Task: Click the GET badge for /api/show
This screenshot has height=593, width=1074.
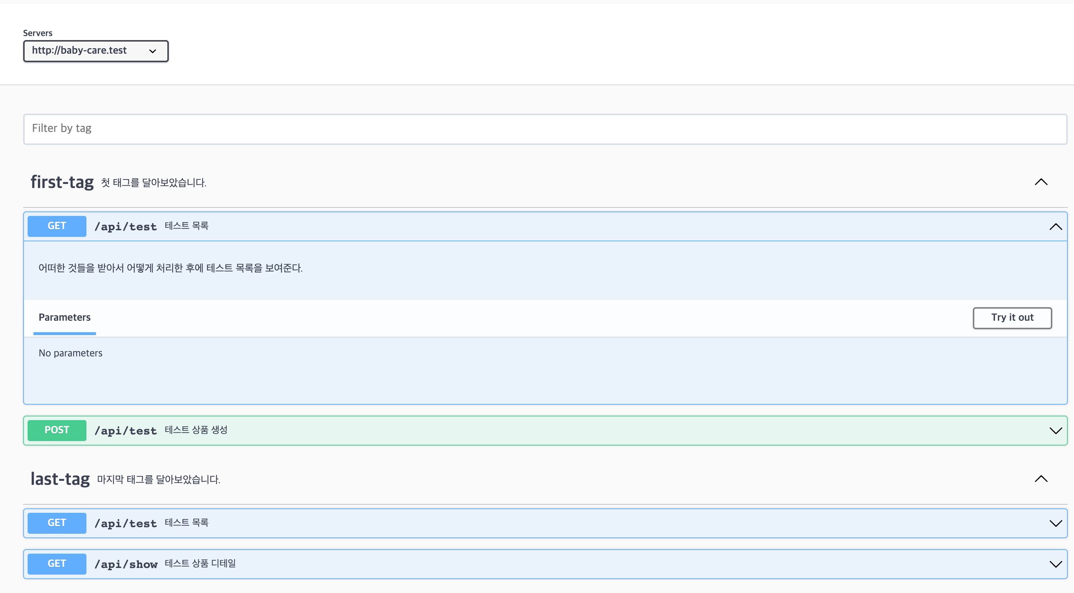Action: coord(57,564)
